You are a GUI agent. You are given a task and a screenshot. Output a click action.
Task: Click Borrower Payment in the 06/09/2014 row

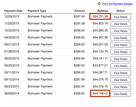40,93
